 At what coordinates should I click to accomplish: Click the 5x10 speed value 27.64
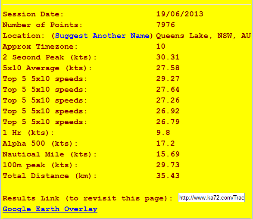coord(168,90)
